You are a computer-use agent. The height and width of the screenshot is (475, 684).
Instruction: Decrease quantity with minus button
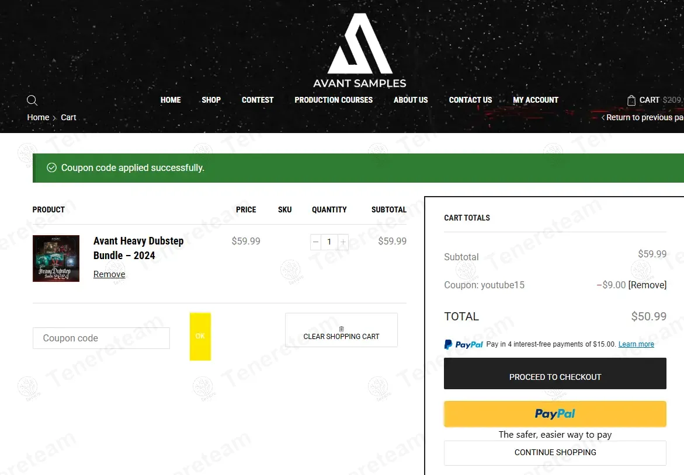(316, 242)
